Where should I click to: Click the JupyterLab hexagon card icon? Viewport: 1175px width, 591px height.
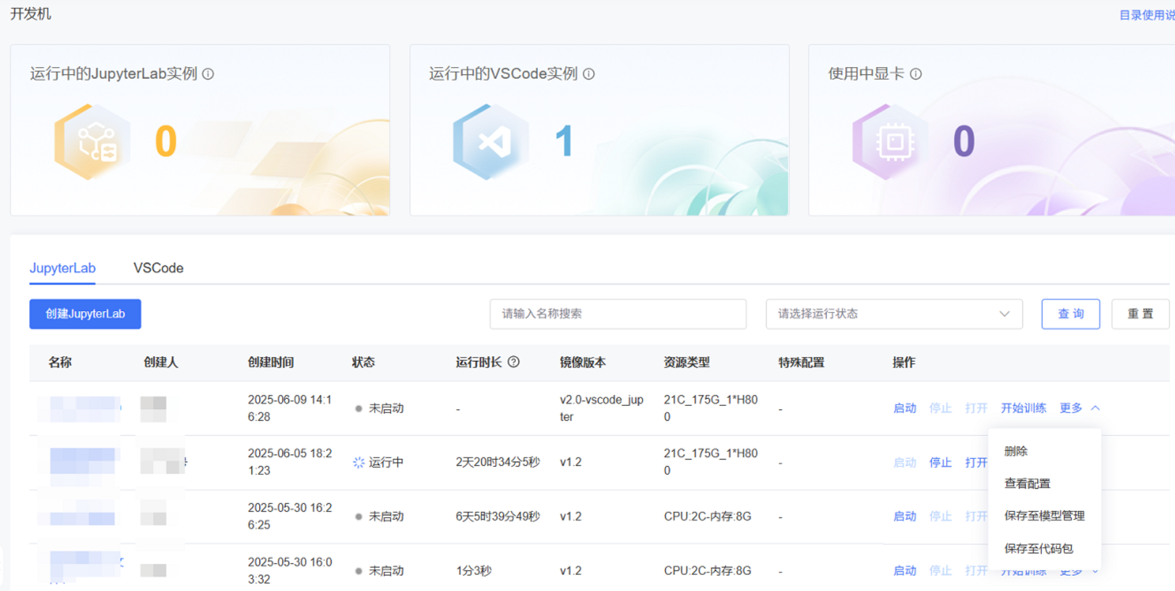click(x=92, y=141)
